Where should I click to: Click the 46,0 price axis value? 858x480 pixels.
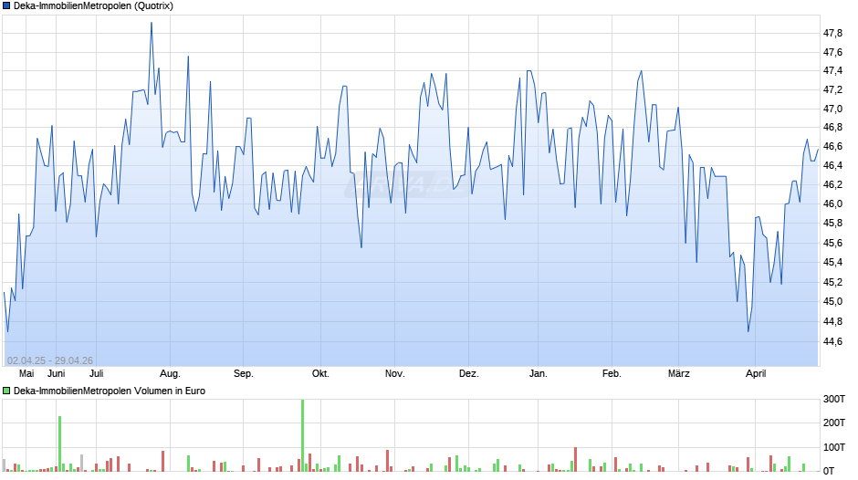point(832,204)
